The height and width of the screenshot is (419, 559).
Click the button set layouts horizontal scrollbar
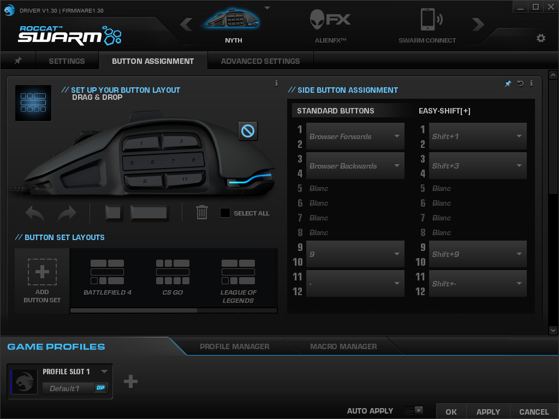(134, 310)
